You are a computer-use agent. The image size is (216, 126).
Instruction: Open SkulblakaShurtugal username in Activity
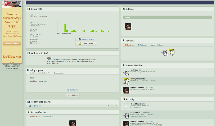click(139, 104)
